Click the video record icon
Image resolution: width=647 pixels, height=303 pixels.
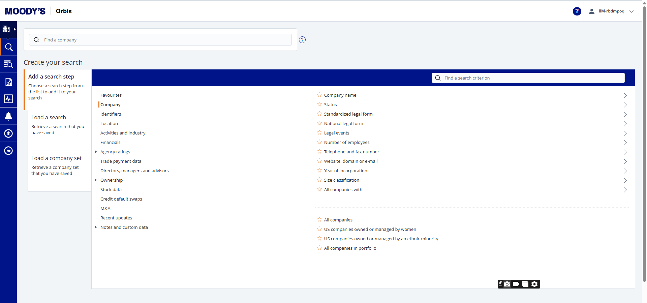pos(516,284)
